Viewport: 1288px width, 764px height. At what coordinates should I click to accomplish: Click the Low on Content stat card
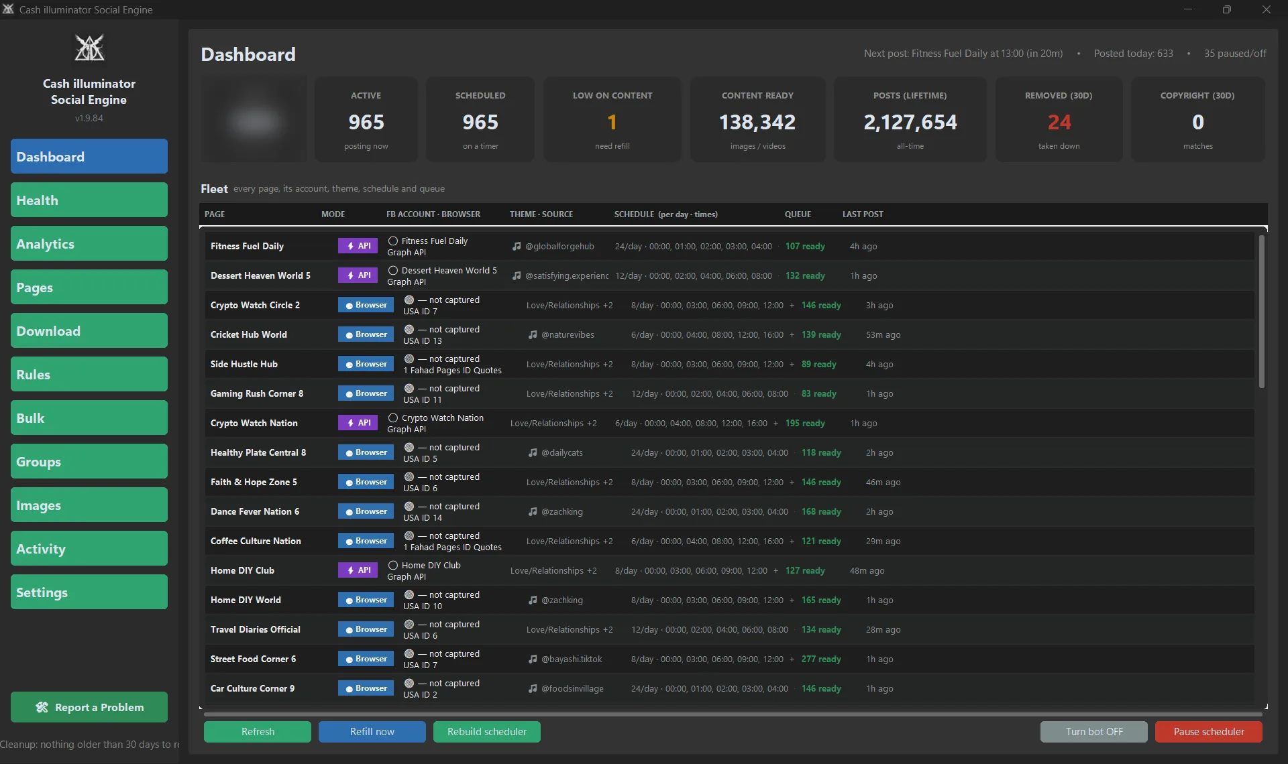(x=612, y=119)
